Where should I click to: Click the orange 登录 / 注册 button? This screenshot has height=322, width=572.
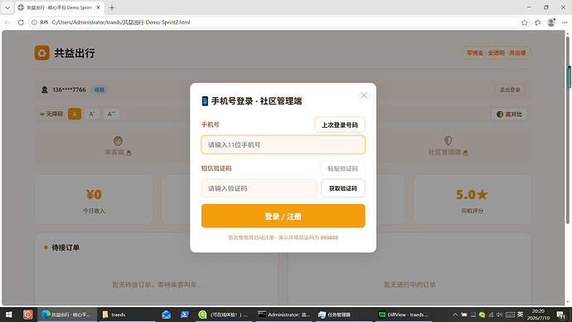click(283, 216)
